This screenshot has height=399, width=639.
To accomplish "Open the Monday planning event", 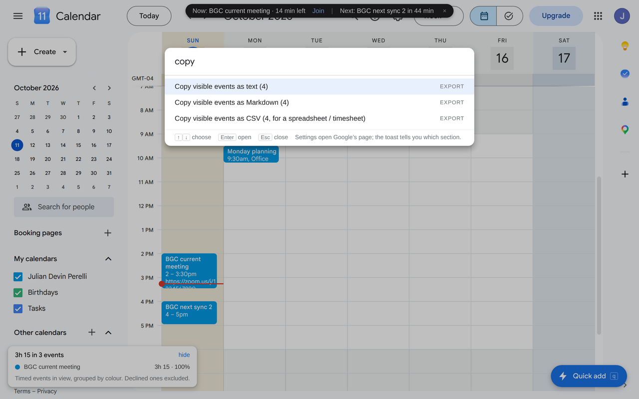I will tap(251, 155).
